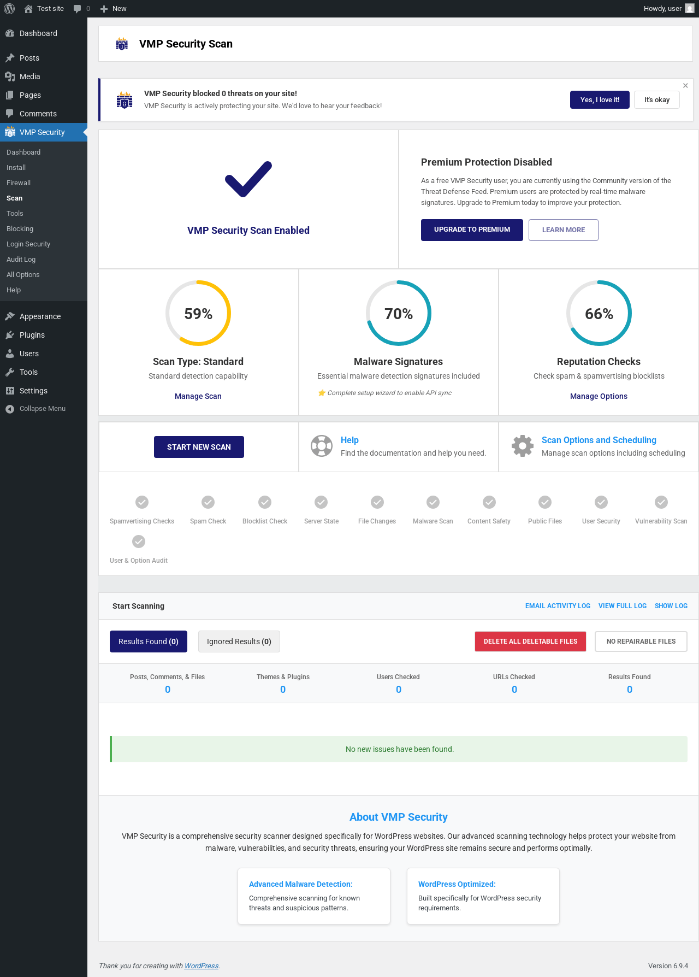
Task: Click the Learn More button
Action: [x=564, y=230]
